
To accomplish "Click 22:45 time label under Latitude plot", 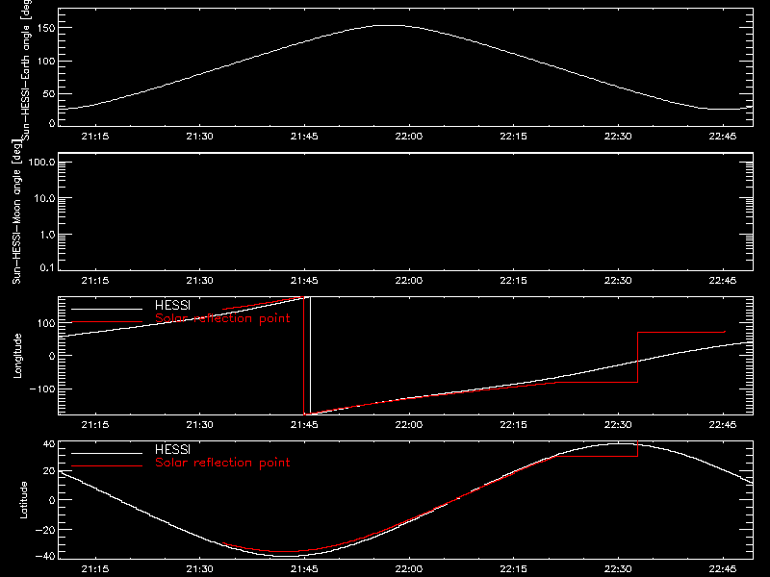I will point(723,569).
